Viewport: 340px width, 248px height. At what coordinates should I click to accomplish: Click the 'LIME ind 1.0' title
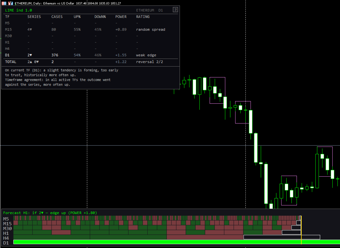tap(19, 10)
